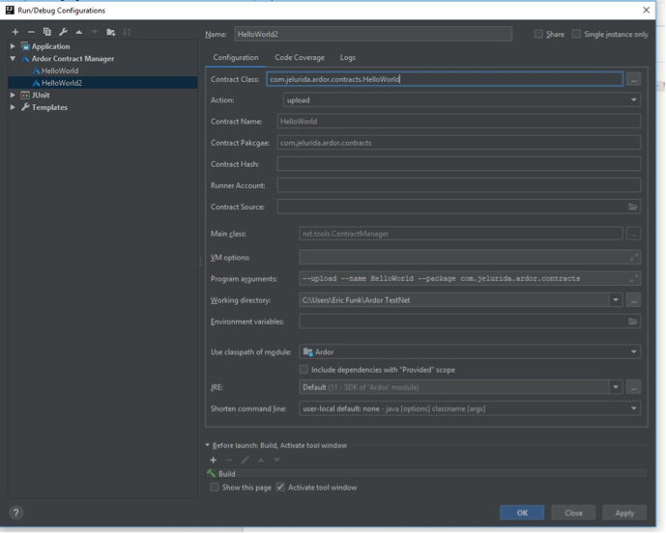Browse for Contract Class with ellipsis button
This screenshot has width=666, height=533.
pos(633,79)
